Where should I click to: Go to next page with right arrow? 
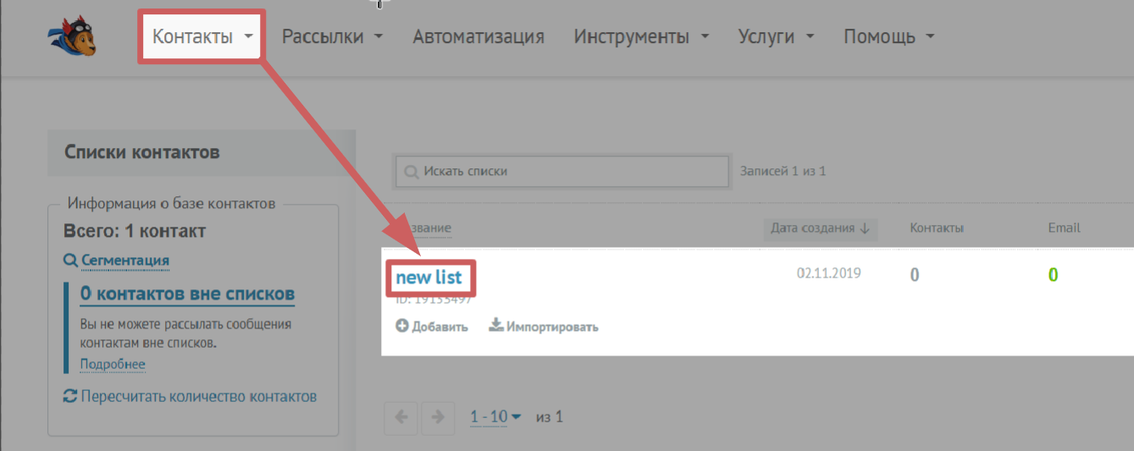(437, 417)
